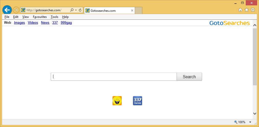Open the Help menu

[x=65, y=17]
